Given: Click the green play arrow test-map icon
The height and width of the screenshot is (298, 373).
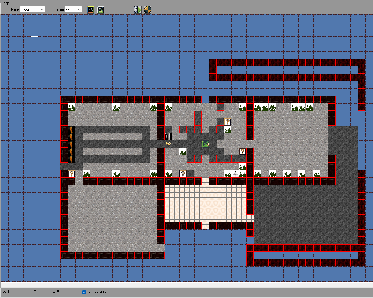Looking at the screenshot, I should [138, 10].
